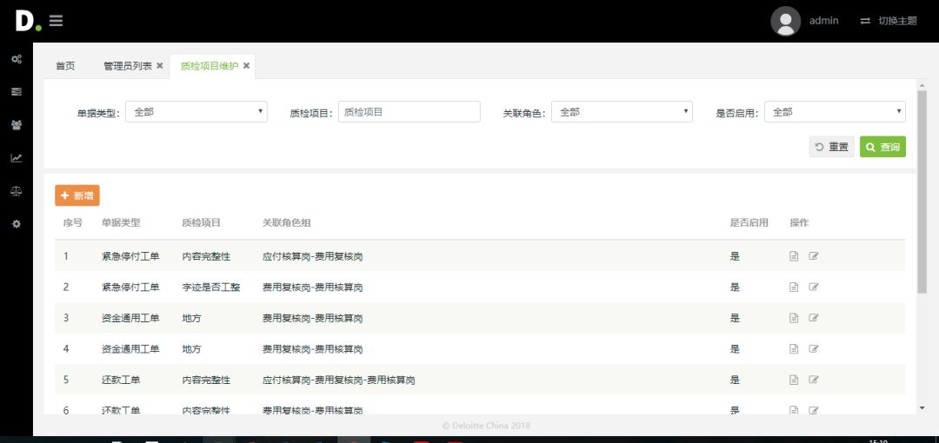Click the admin username text

pos(823,21)
